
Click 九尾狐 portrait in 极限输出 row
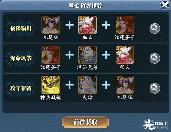click(51, 25)
